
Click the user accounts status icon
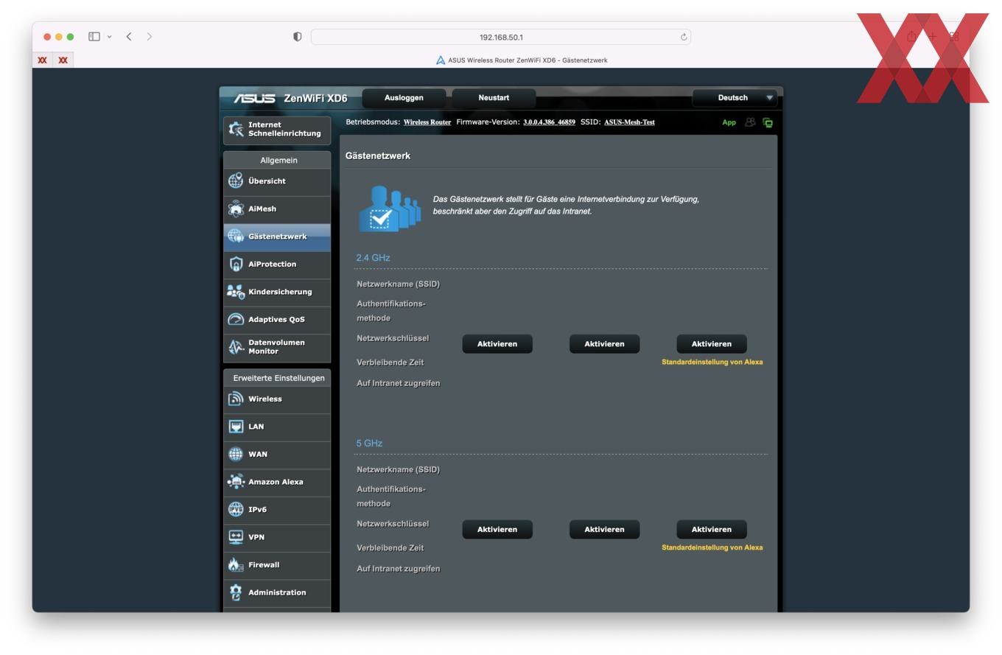tap(750, 122)
